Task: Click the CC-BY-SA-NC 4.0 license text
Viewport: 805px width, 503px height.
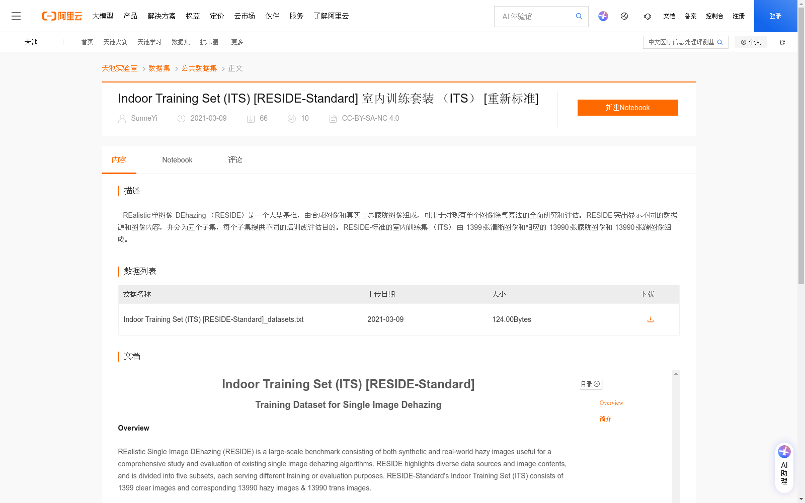Action: click(x=370, y=118)
